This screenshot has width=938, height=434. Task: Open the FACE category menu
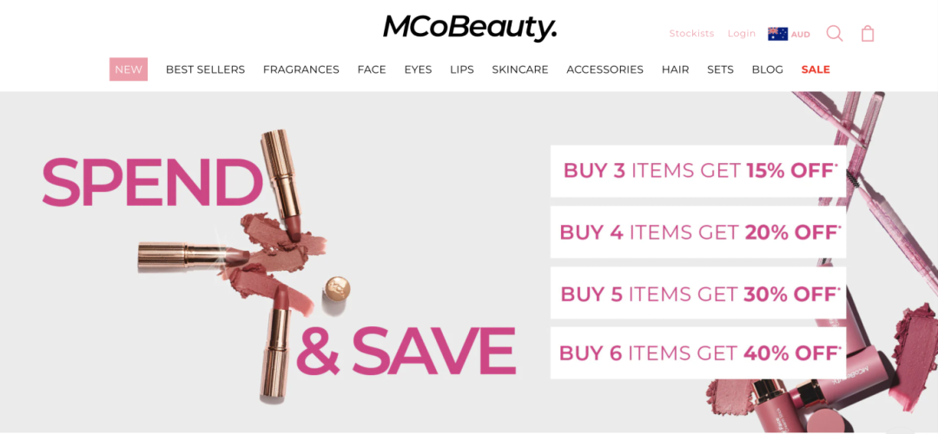372,69
